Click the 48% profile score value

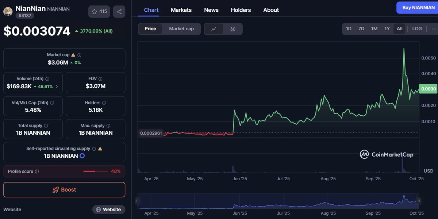click(x=116, y=172)
